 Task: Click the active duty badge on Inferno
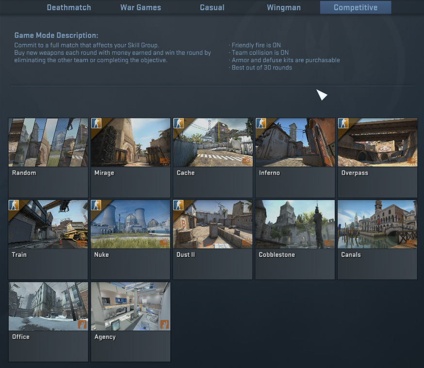point(261,123)
